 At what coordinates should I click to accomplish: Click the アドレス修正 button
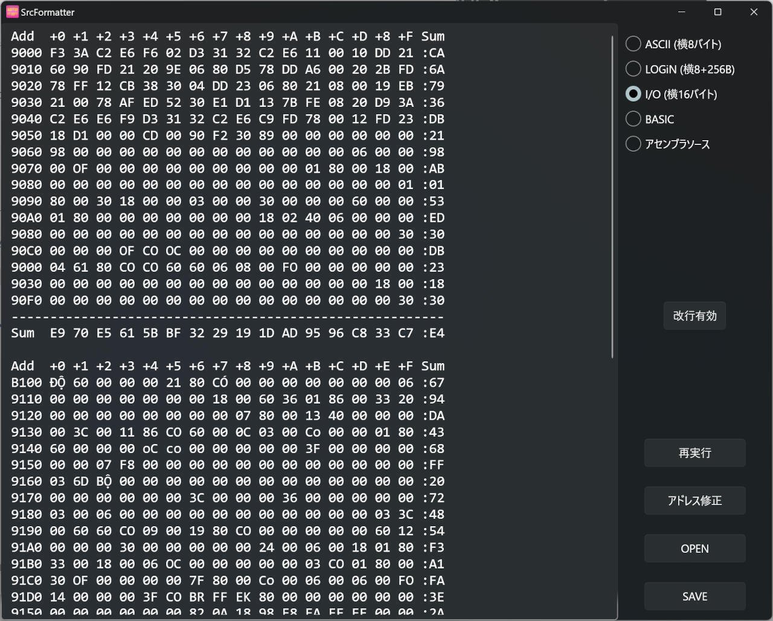coord(694,501)
